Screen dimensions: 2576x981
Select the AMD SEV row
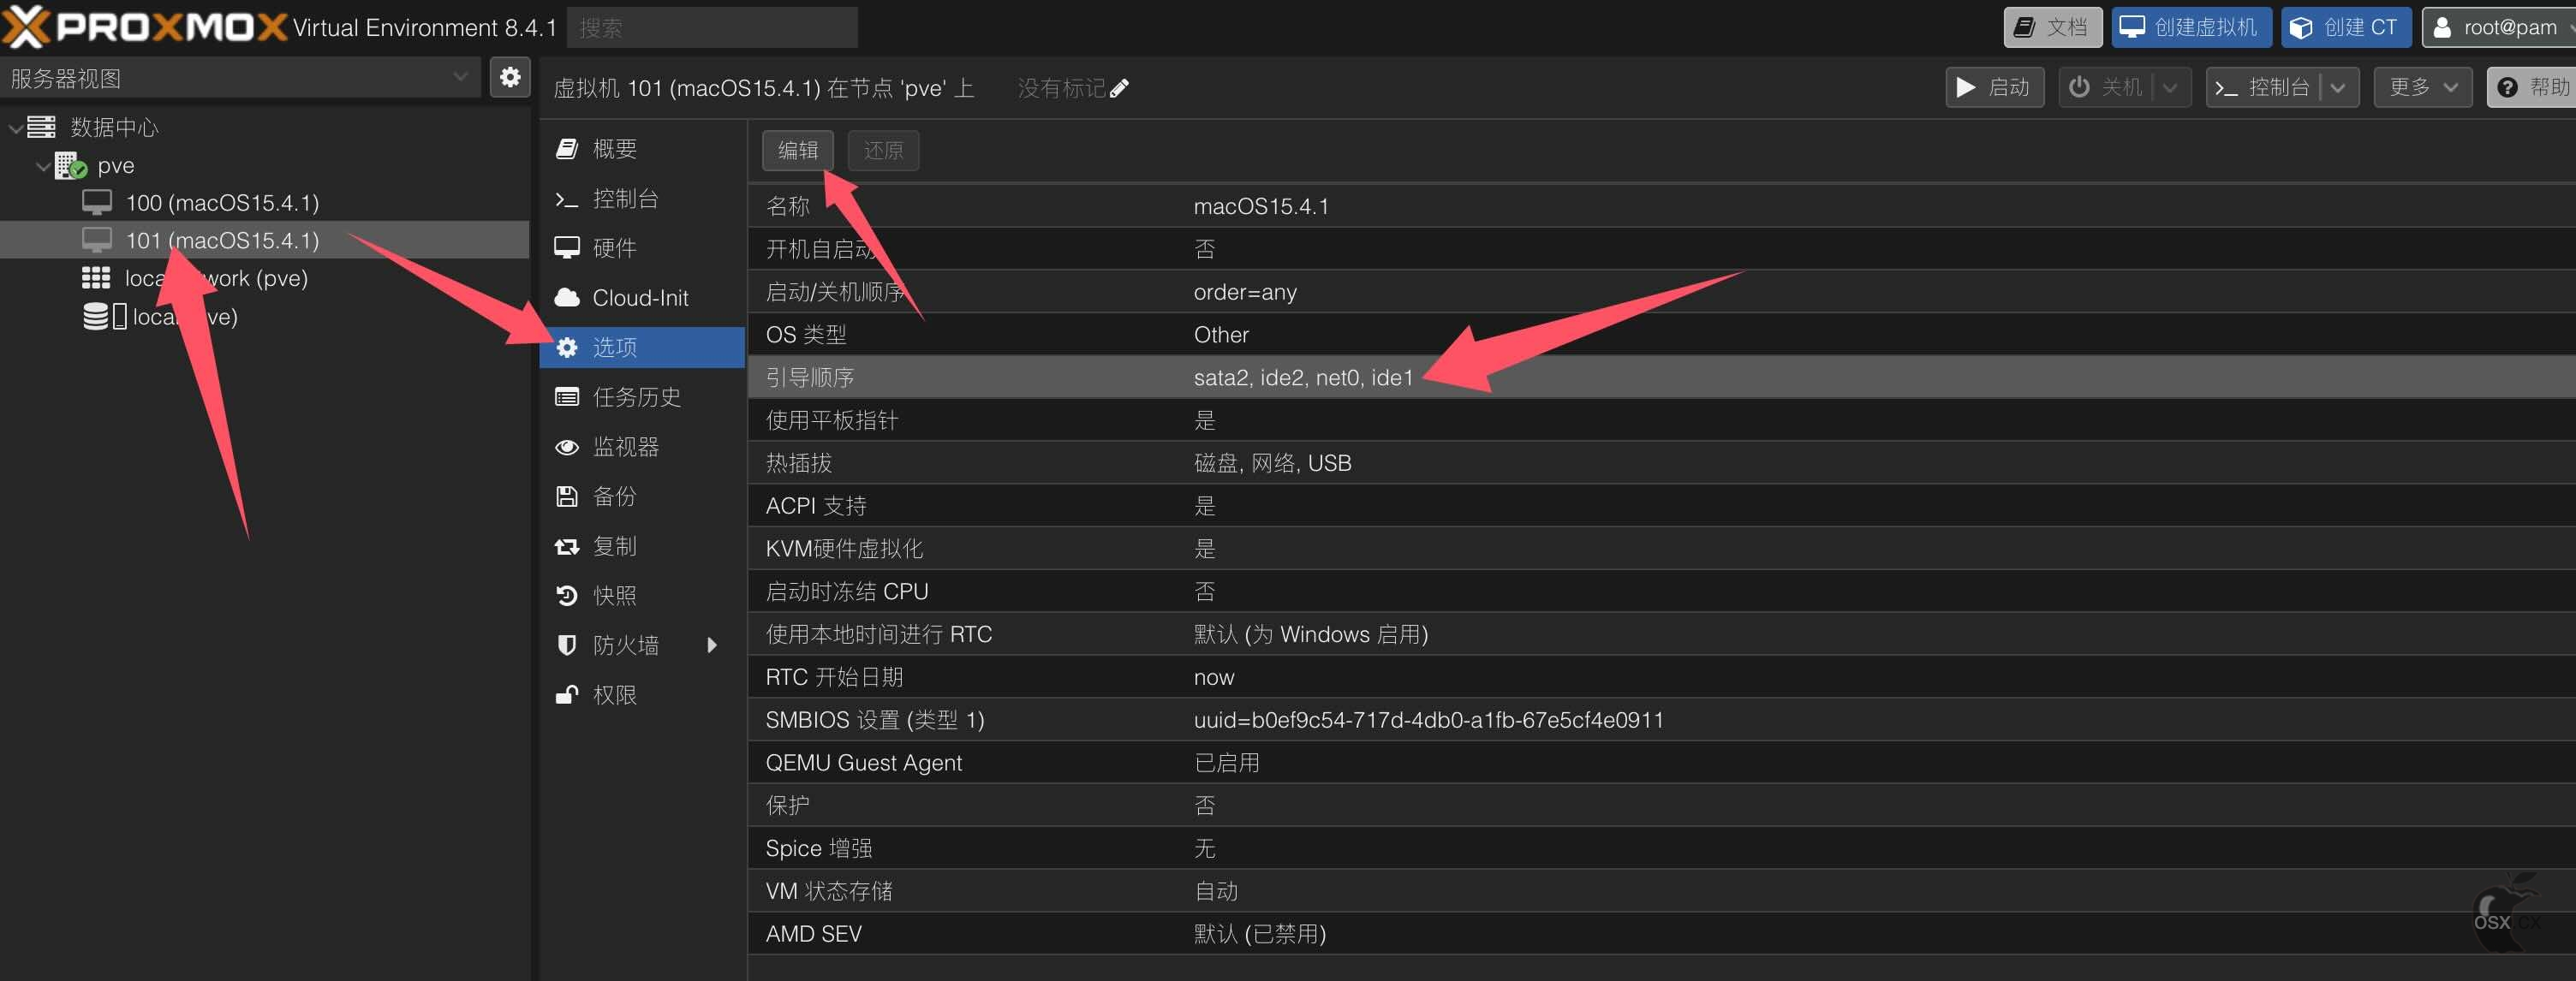click(x=1661, y=933)
